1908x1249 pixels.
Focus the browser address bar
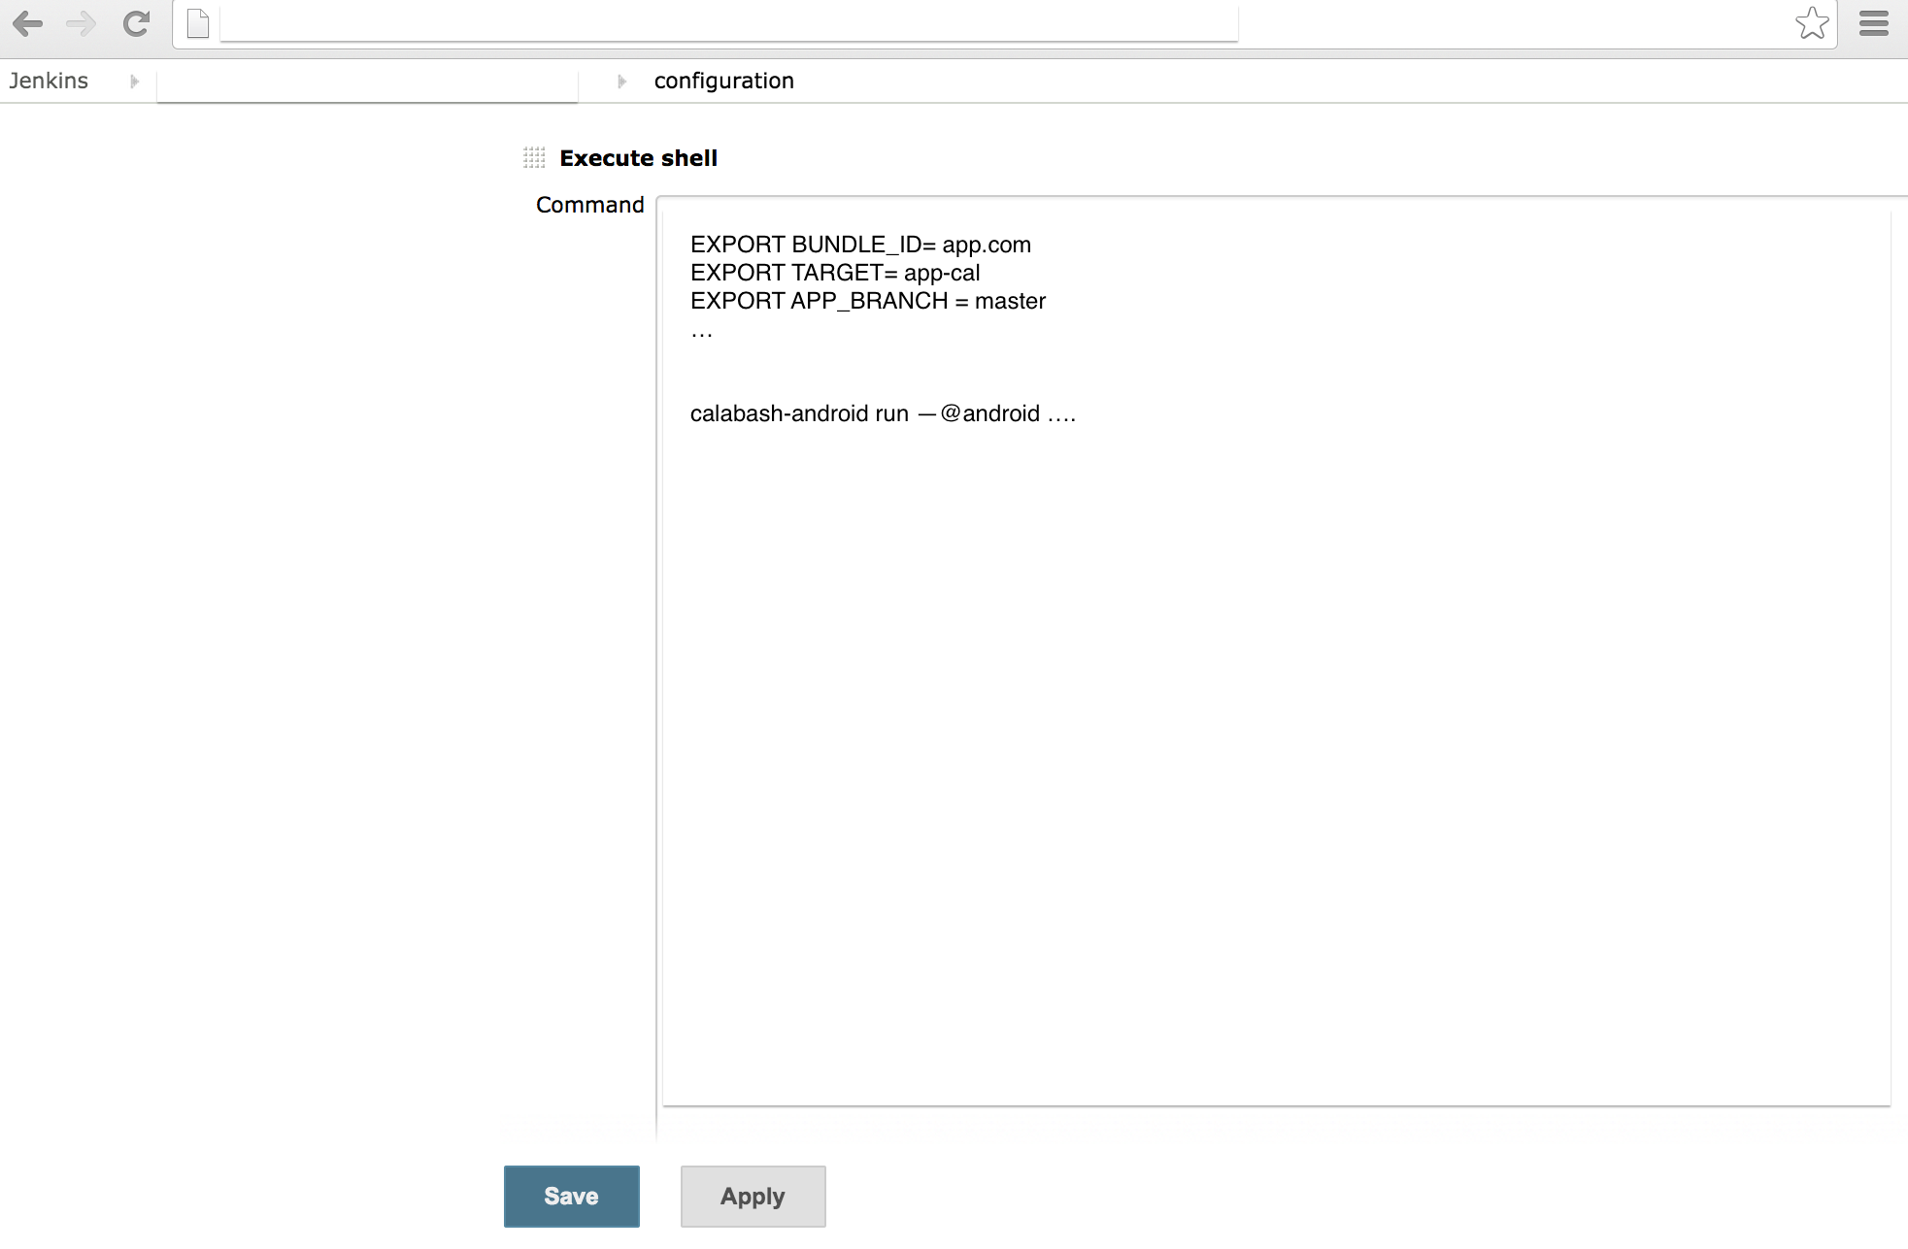pyautogui.click(x=728, y=23)
